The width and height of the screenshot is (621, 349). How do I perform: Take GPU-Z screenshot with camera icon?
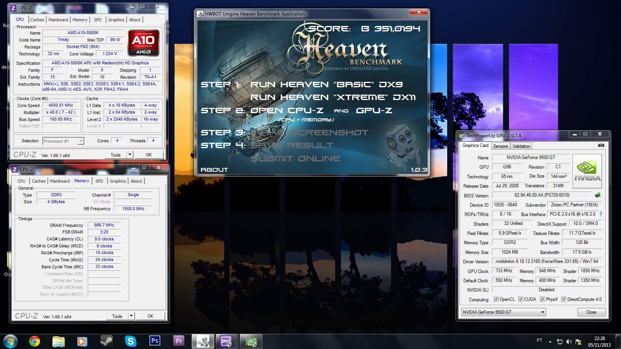click(601, 145)
